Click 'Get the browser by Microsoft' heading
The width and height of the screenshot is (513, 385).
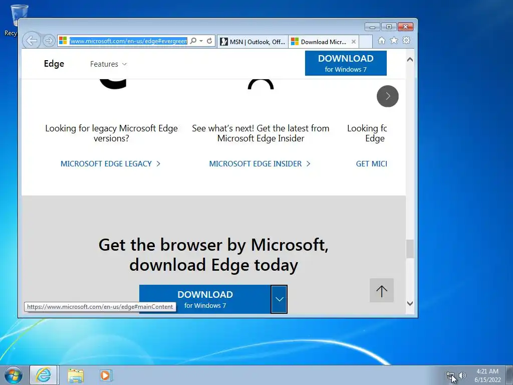point(213,255)
